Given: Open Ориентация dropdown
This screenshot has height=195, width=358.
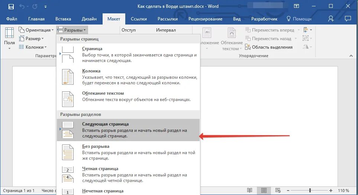Looking at the screenshot, I should [x=36, y=30].
